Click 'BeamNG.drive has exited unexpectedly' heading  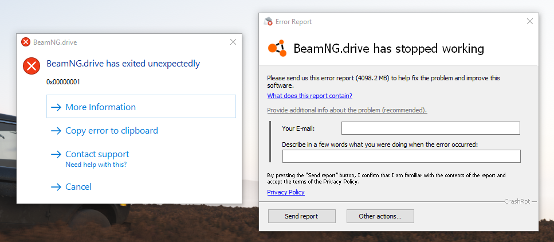pos(123,64)
